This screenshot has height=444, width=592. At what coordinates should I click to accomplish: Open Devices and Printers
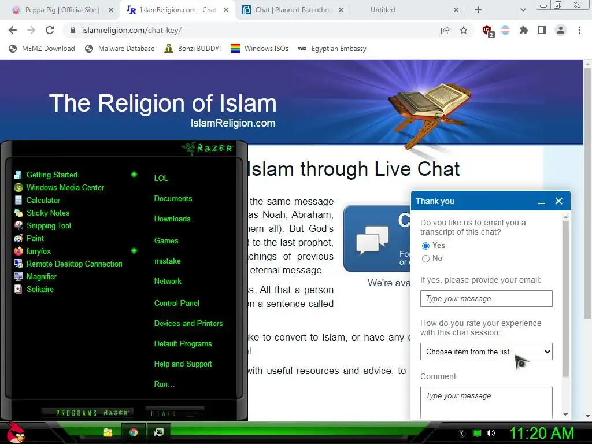(x=188, y=324)
